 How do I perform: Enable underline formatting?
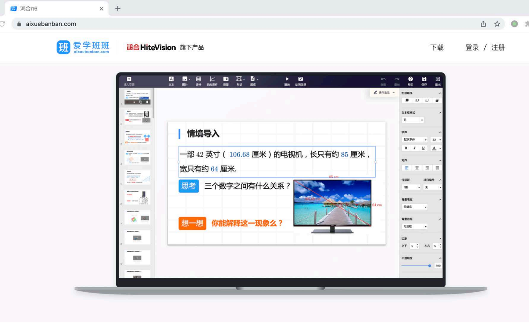pos(423,148)
